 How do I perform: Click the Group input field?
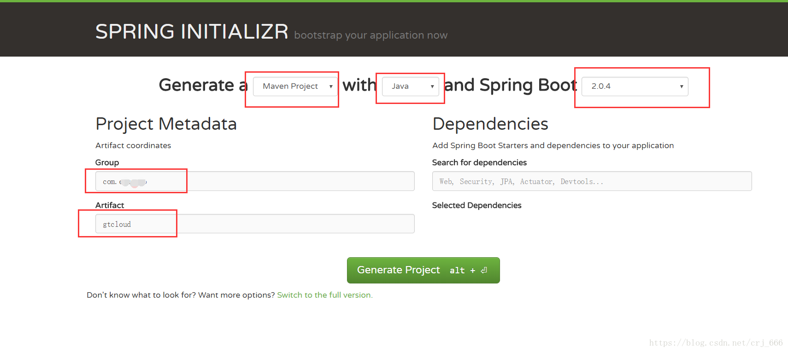pos(255,181)
